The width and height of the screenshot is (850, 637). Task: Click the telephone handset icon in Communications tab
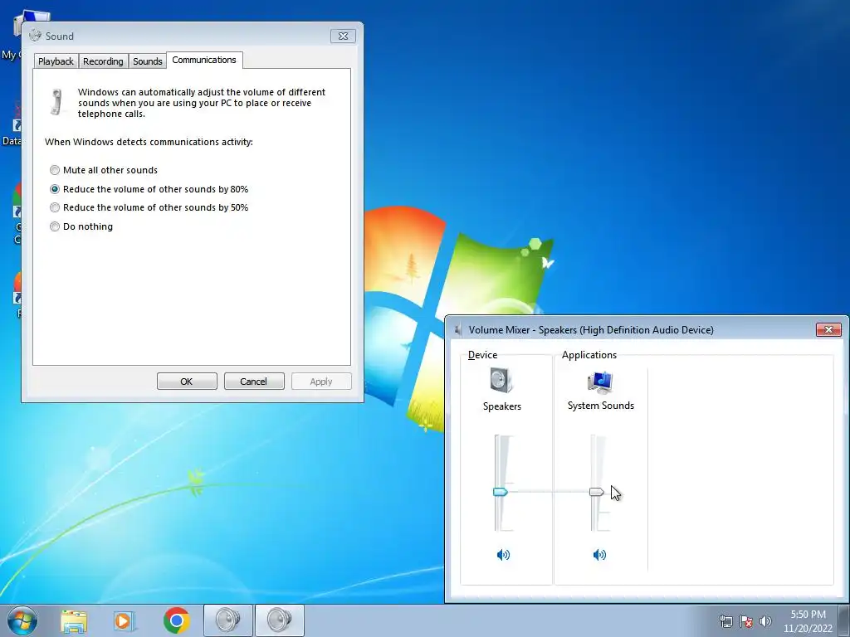pyautogui.click(x=56, y=102)
